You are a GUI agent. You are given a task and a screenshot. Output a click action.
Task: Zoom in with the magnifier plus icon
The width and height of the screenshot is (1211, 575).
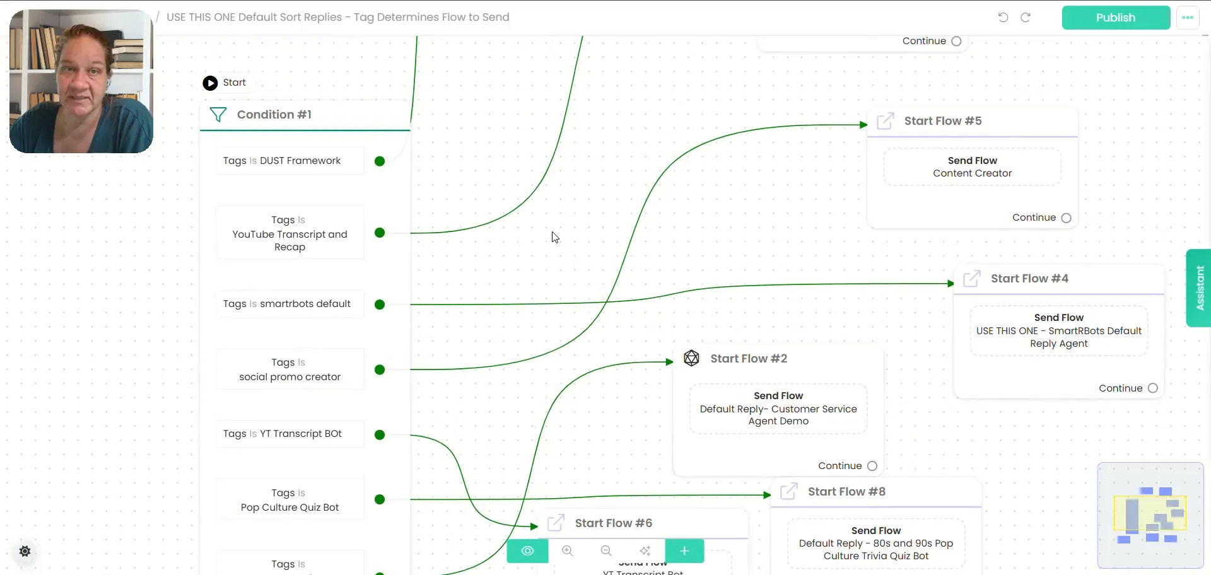click(568, 551)
